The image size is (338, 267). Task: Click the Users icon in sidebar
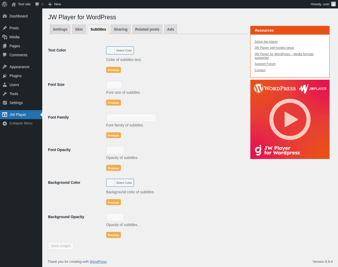click(5, 85)
